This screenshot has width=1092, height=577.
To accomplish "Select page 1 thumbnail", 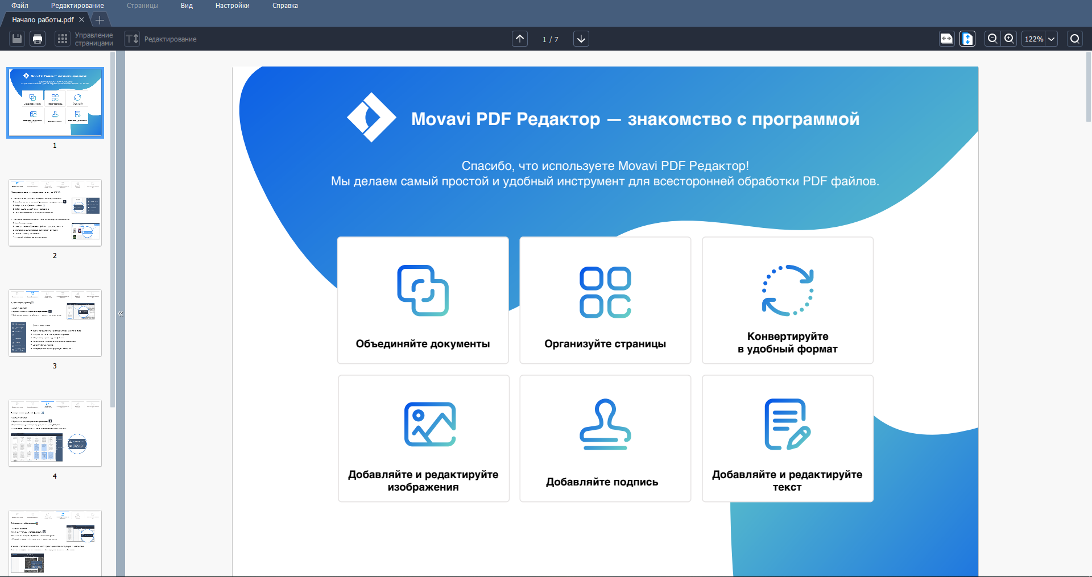I will pyautogui.click(x=55, y=103).
